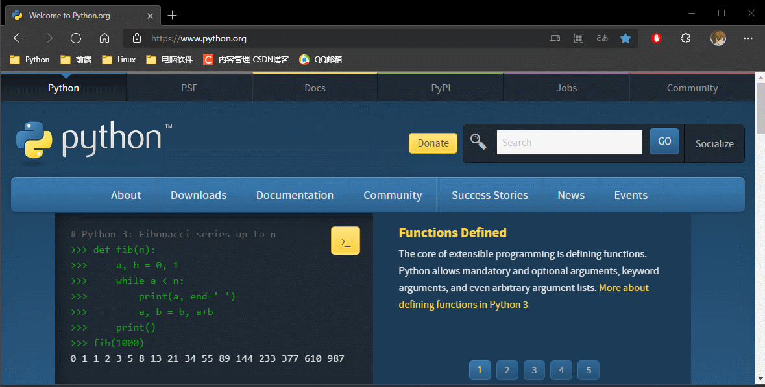Select Downloads in the site menu
The width and height of the screenshot is (765, 387).
pyautogui.click(x=198, y=194)
